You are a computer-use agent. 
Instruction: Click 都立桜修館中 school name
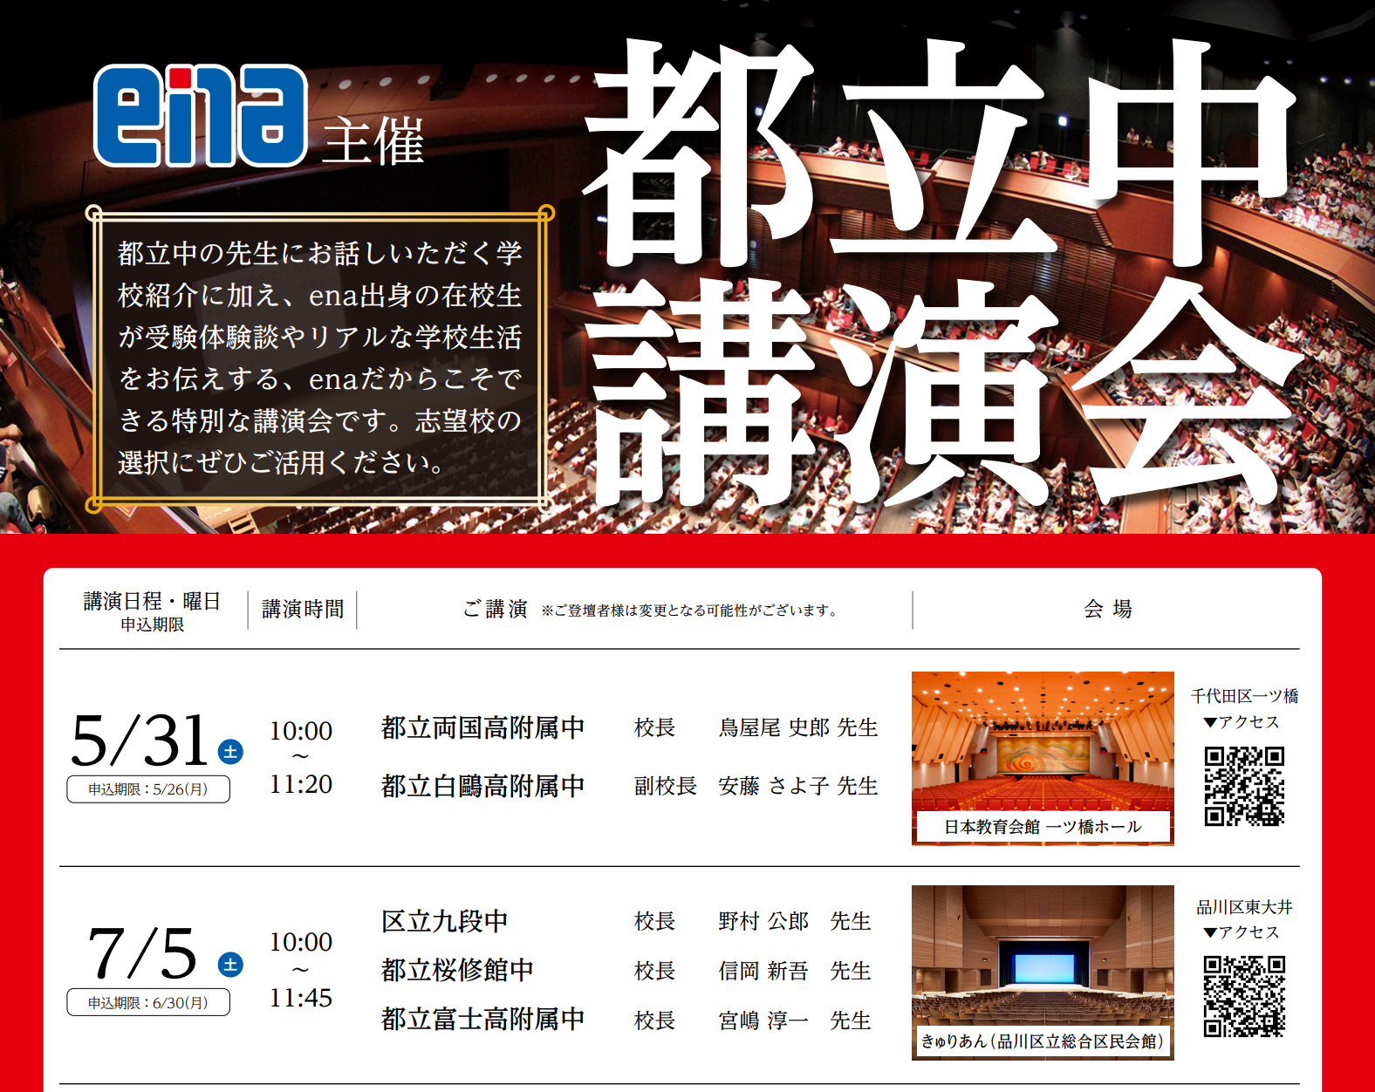[457, 970]
